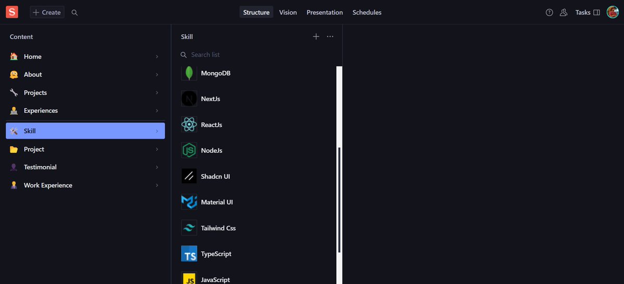Add a new Skill with plus icon
The height and width of the screenshot is (284, 624).
click(316, 36)
